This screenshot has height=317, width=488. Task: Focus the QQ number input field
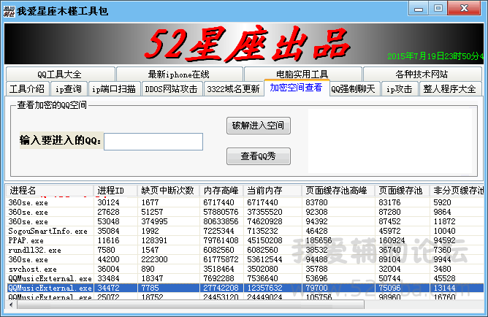click(x=153, y=142)
